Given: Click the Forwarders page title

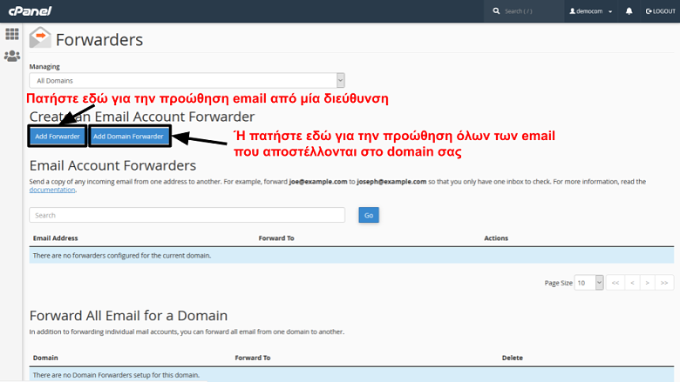Looking at the screenshot, I should (99, 40).
